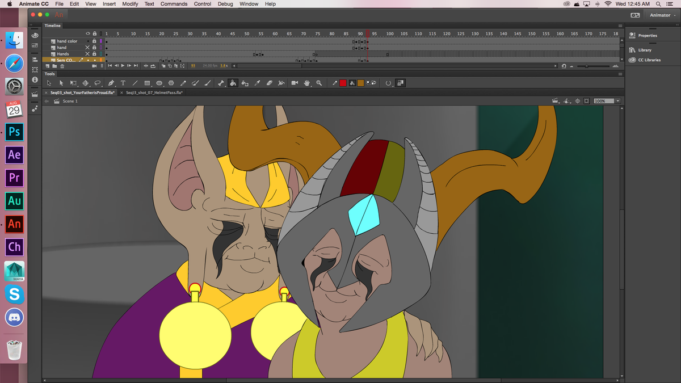
Task: Toggle lock on hand color layer
Action: click(x=94, y=41)
